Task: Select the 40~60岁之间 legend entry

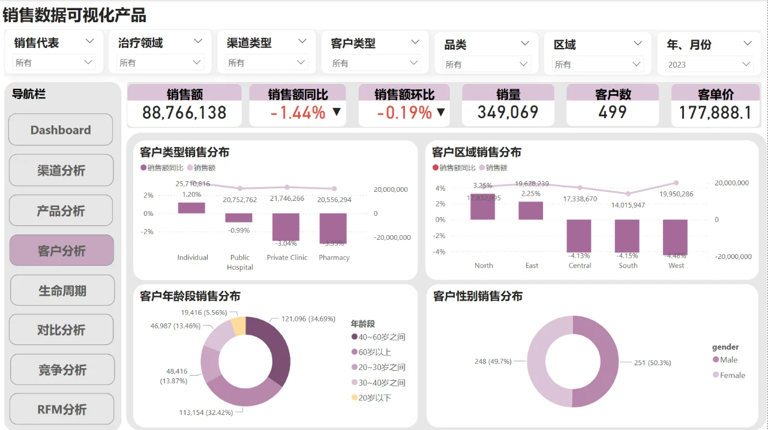Action: [x=380, y=337]
